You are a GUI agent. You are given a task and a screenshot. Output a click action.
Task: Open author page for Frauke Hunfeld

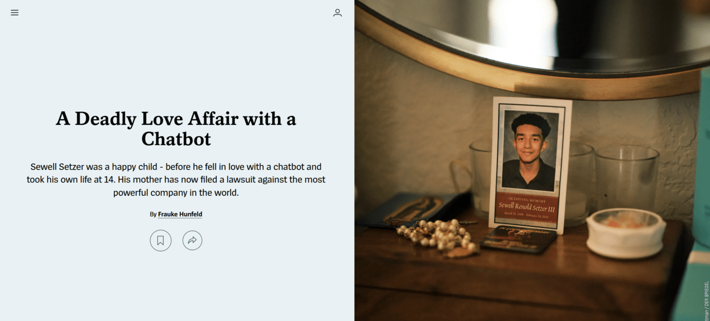[180, 214]
